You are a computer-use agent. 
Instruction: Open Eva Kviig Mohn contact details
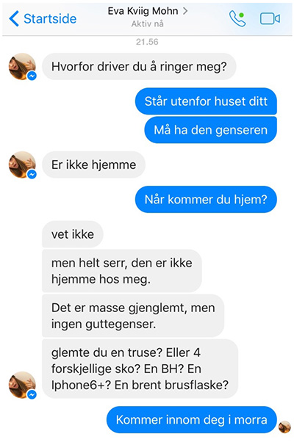[x=143, y=11]
